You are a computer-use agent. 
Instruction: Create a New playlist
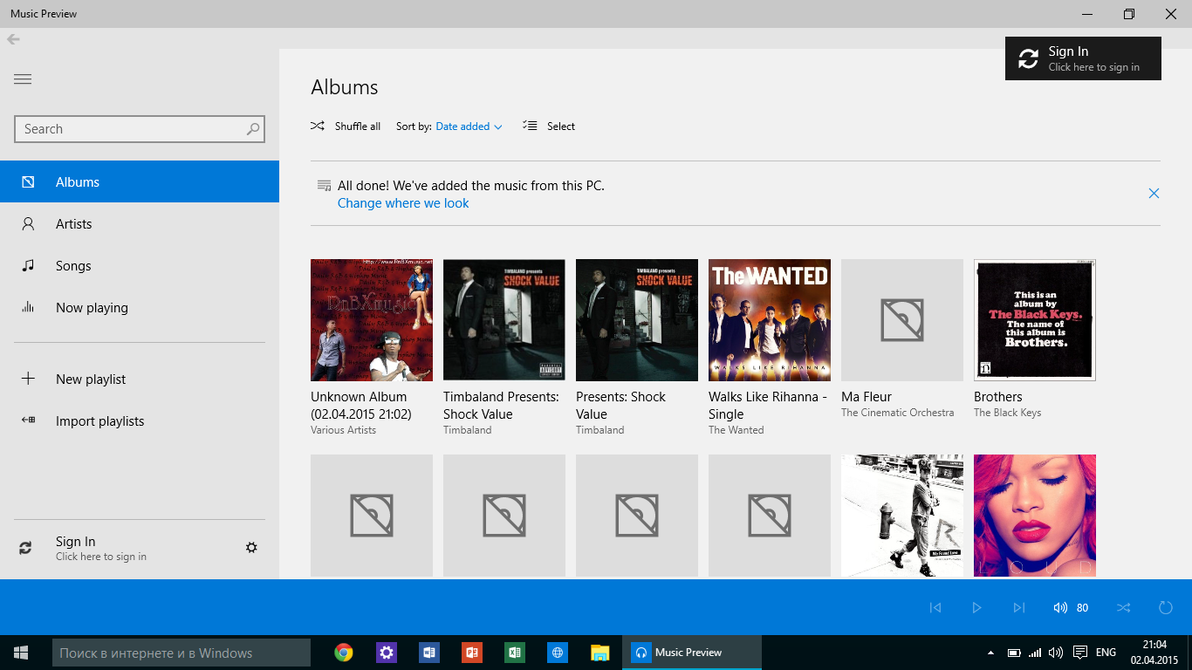click(x=140, y=379)
